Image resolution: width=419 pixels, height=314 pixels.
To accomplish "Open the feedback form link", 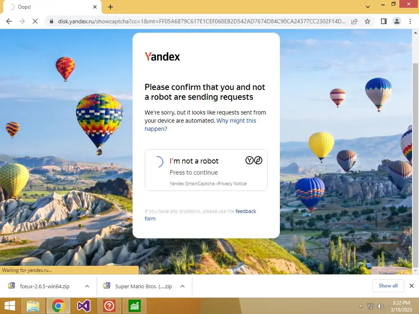I will (x=200, y=215).
